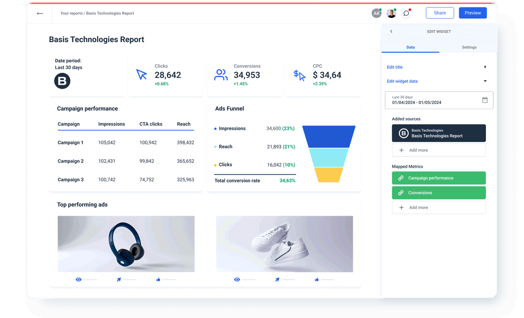Click the people icon on the Conversions card
The width and height of the screenshot is (524, 318).
pyautogui.click(x=221, y=74)
